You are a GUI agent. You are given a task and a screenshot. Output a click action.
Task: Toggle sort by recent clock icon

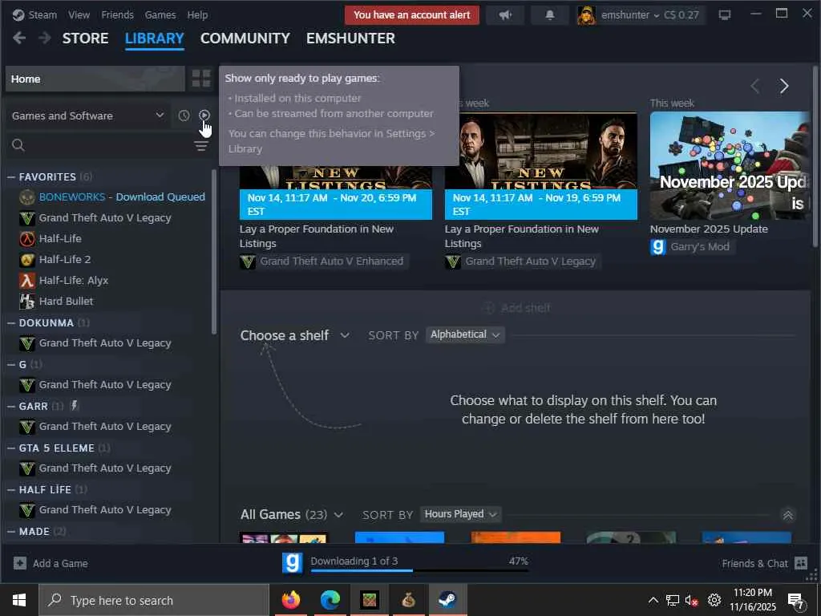184,115
